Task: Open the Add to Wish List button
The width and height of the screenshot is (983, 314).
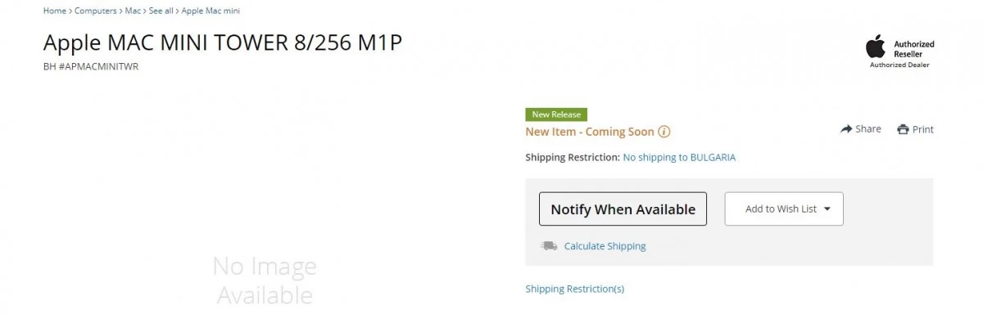Action: (x=784, y=209)
